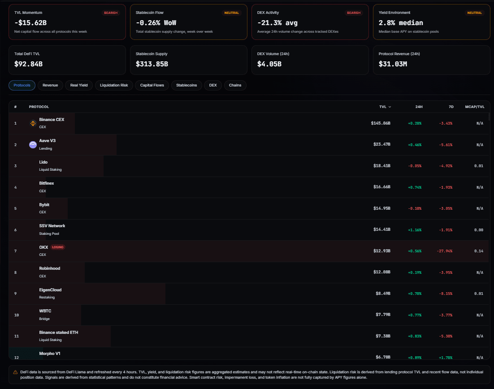Open the Capital Flows tab
The image size is (494, 389).
[152, 85]
